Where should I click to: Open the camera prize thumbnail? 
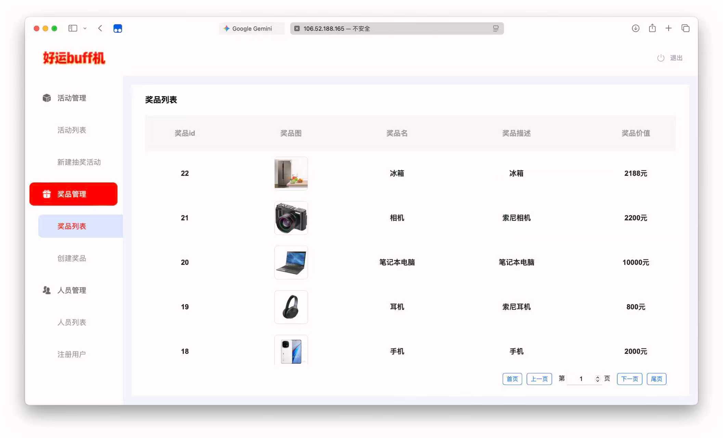click(291, 218)
